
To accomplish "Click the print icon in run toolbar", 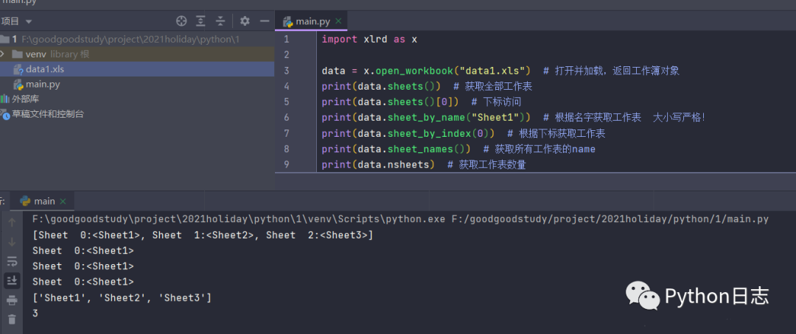I will pos(13,301).
